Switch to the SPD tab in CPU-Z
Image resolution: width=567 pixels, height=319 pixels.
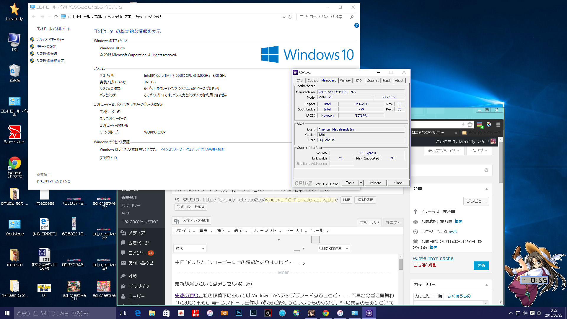359,81
